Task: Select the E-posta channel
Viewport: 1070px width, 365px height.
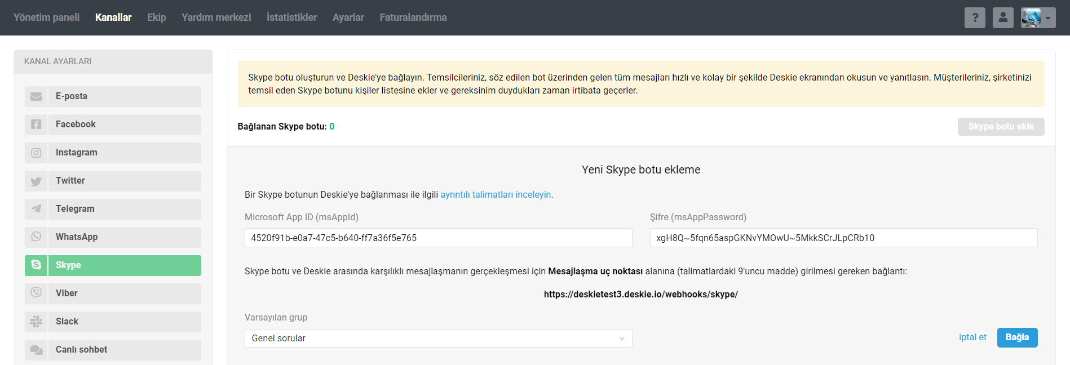Action: click(x=113, y=96)
